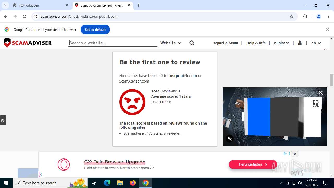
Task: Open ad choices info icon
Action: coord(285,154)
